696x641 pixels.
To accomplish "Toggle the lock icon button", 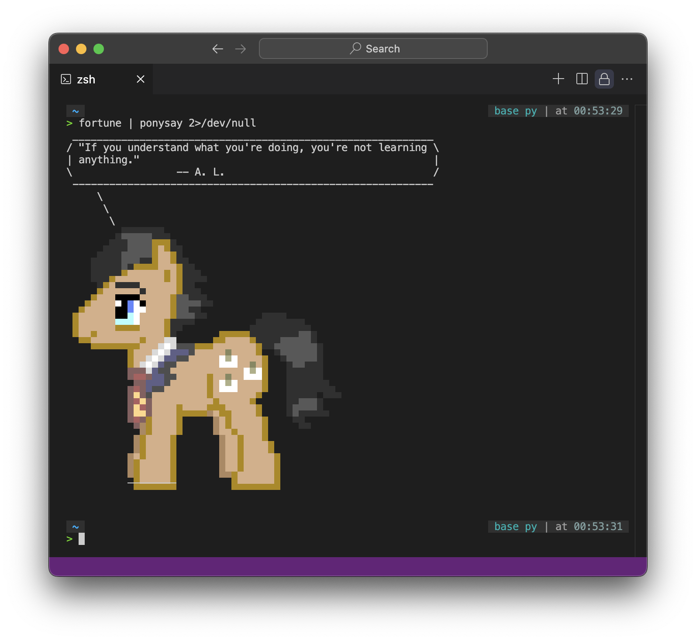I will point(604,79).
